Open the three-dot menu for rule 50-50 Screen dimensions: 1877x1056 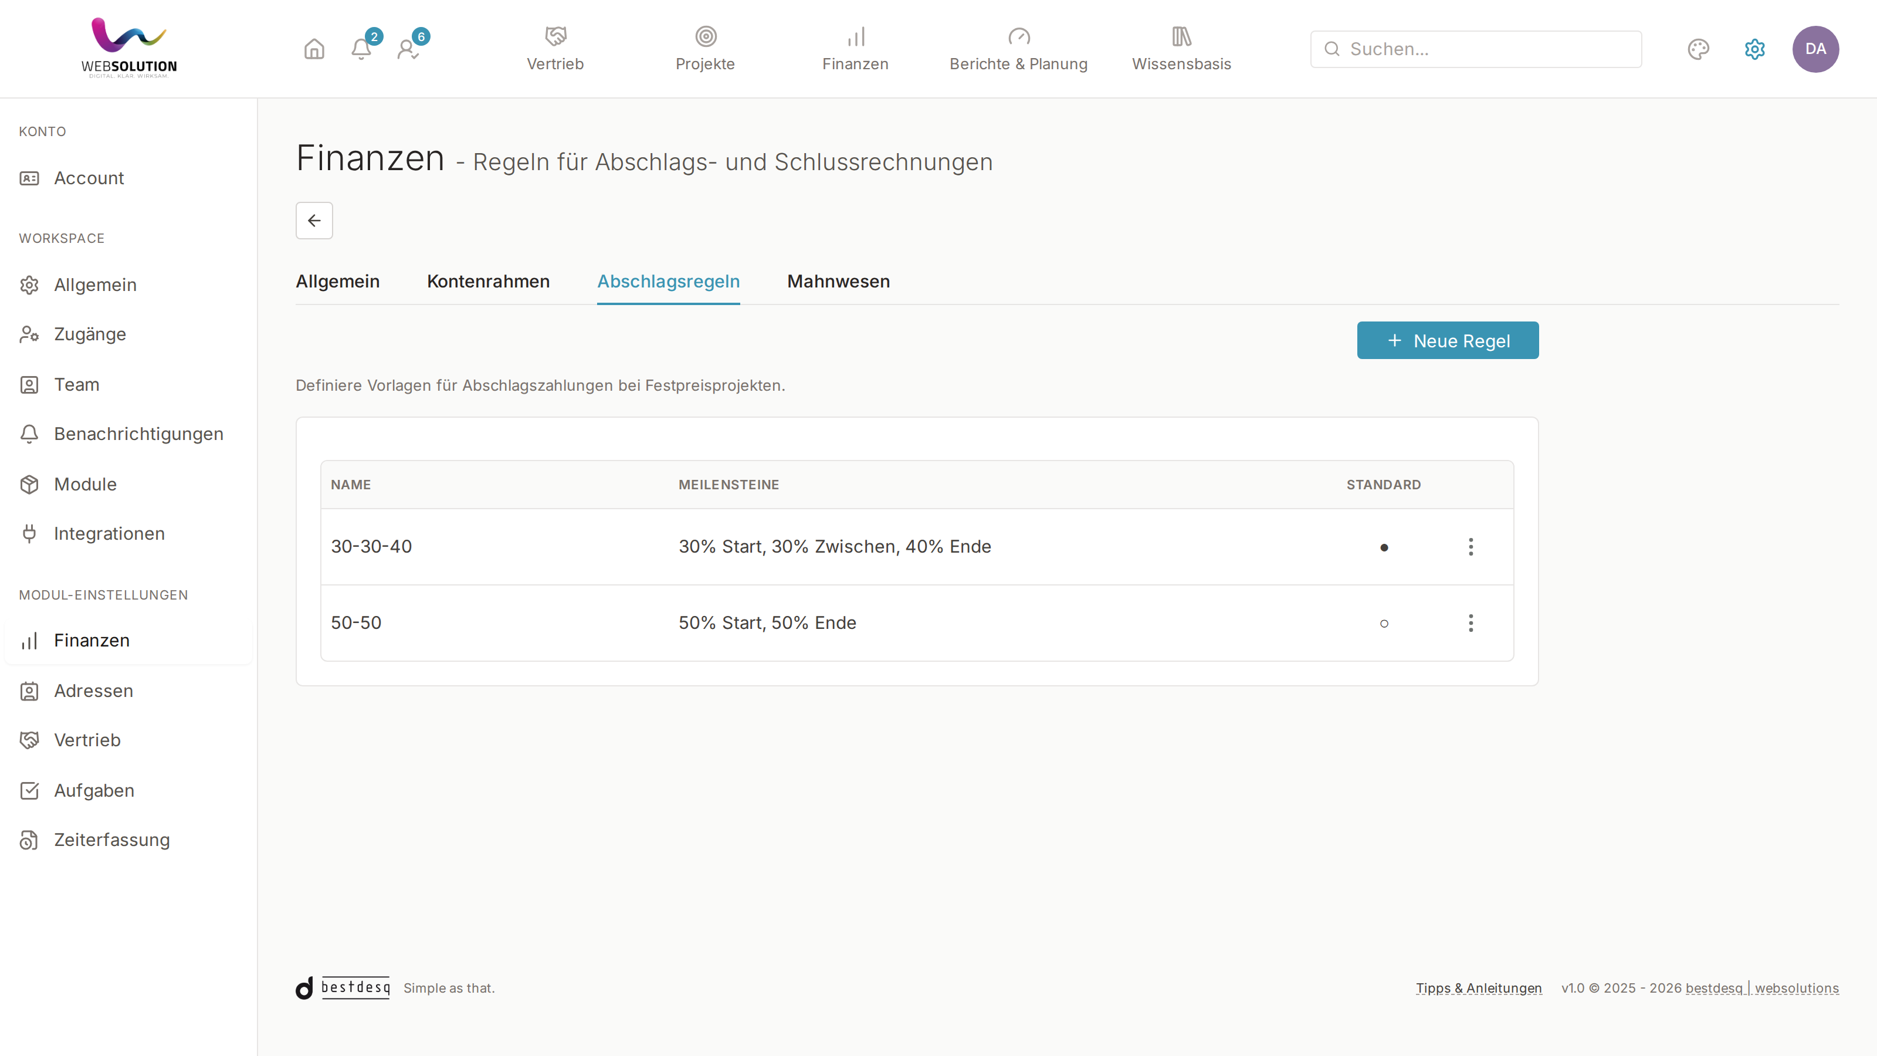click(1471, 623)
